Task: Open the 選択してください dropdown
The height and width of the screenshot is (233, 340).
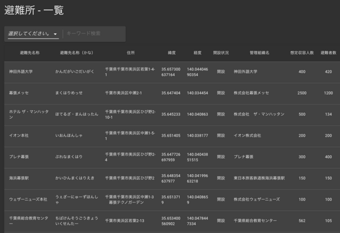Action: [33, 34]
